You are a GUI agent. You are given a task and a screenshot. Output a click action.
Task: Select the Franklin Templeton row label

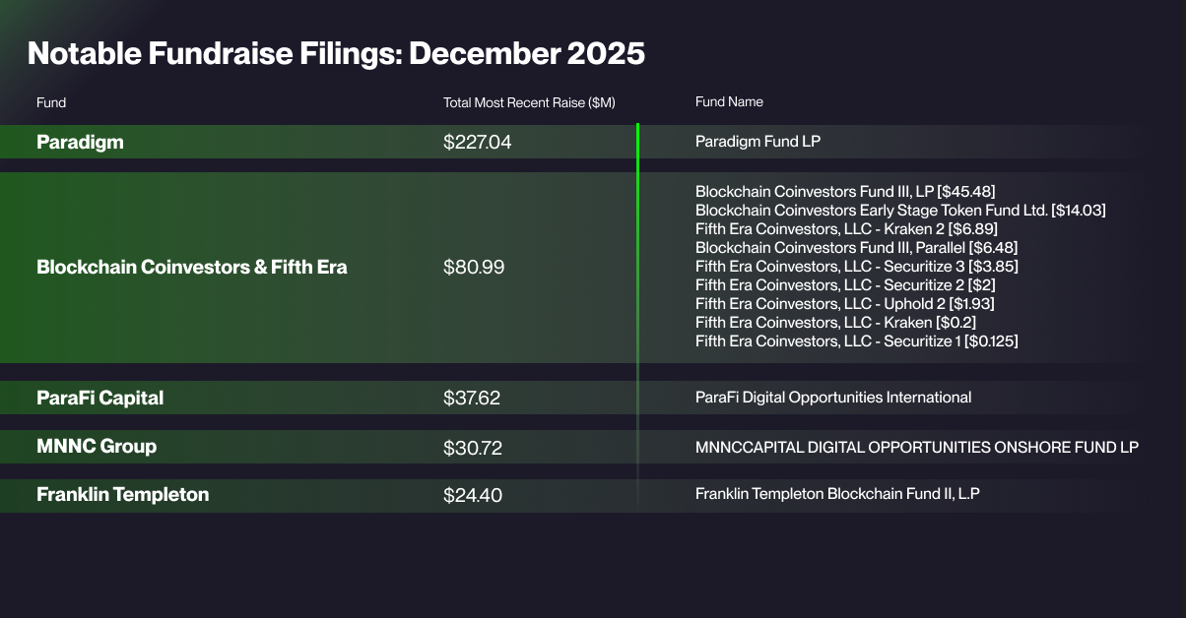pyautogui.click(x=123, y=494)
